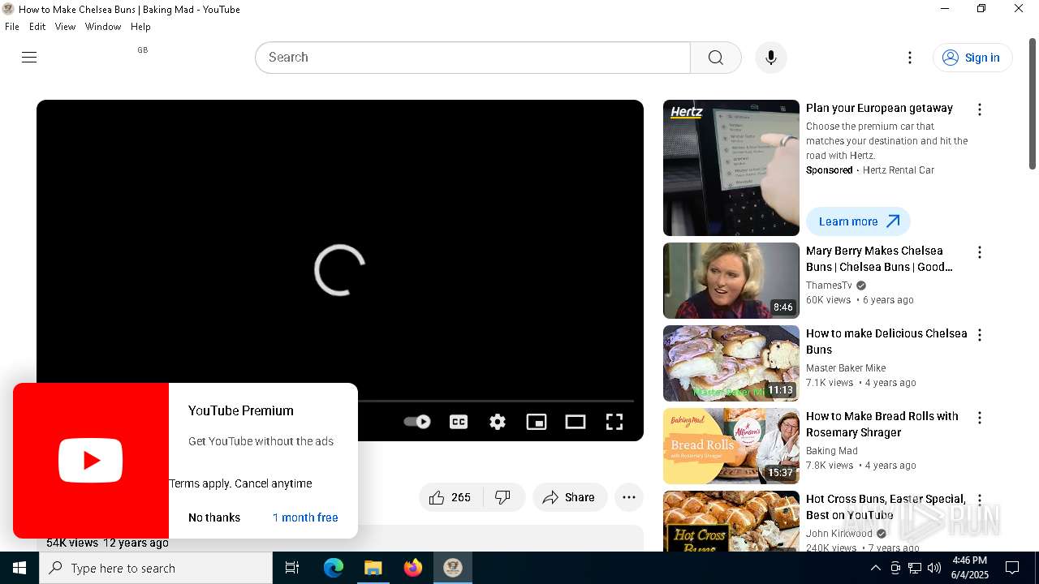The width and height of the screenshot is (1039, 584).
Task: Click the search magnifier button
Action: (715, 58)
